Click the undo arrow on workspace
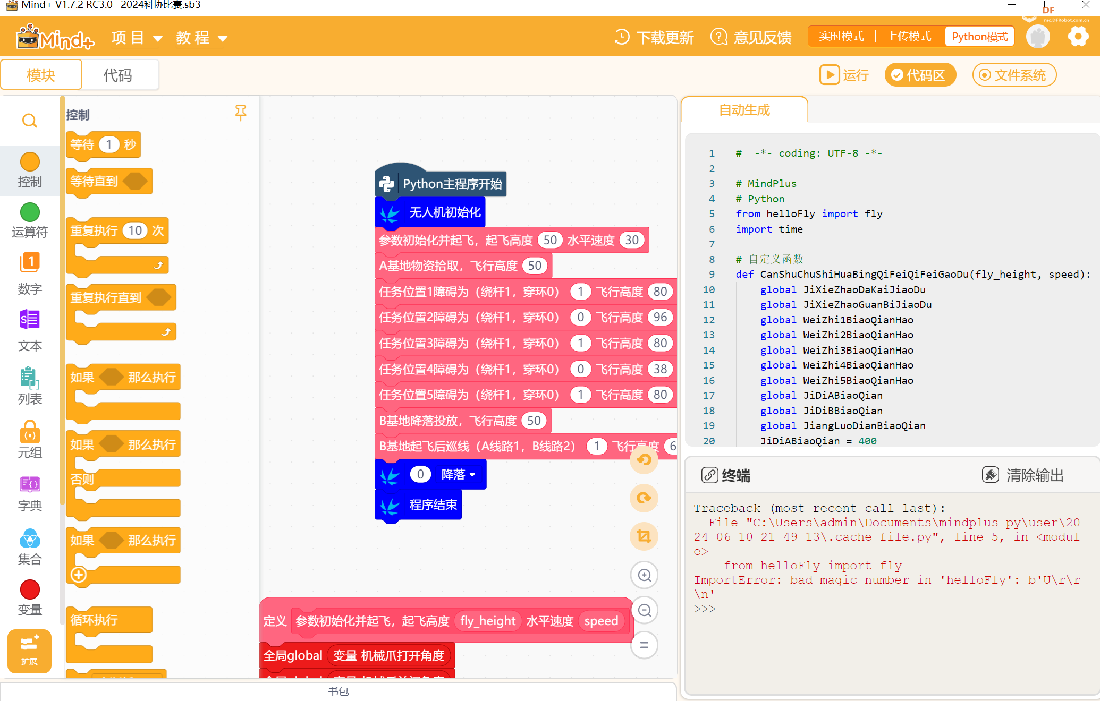The width and height of the screenshot is (1100, 701). pos(644,460)
